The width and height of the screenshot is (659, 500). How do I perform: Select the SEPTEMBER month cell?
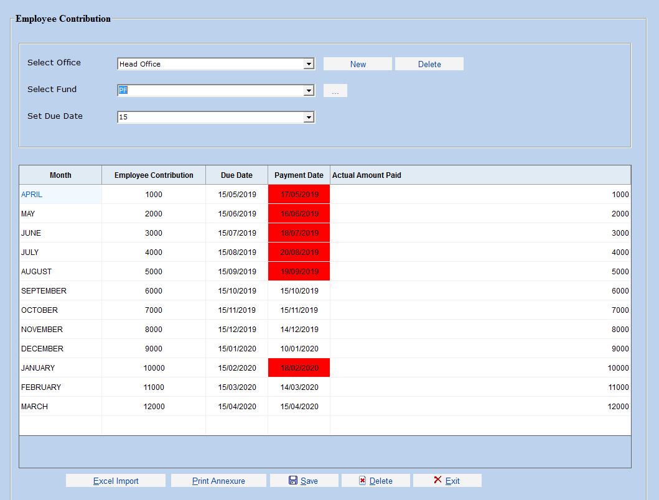(60, 291)
